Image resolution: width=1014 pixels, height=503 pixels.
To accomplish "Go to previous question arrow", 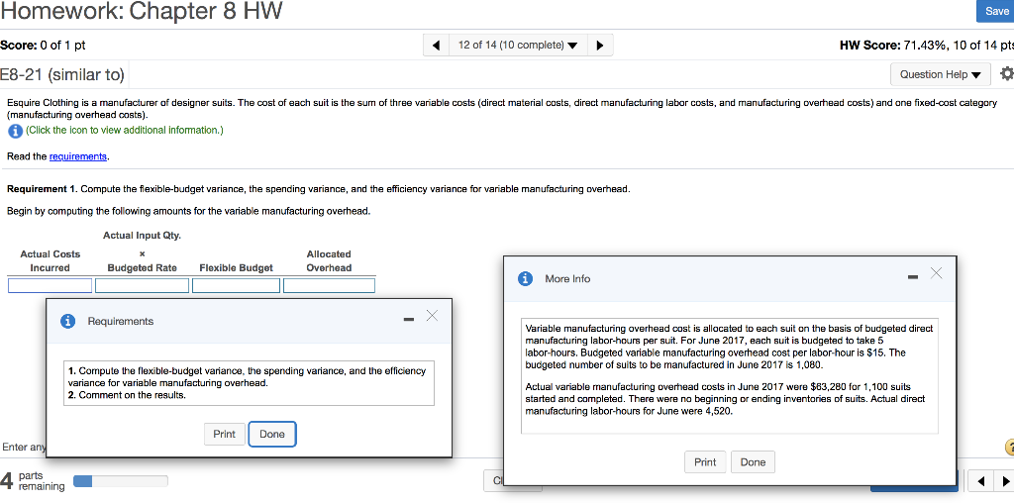I will pyautogui.click(x=437, y=46).
